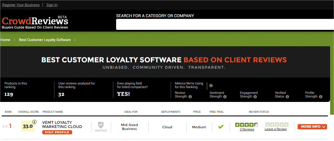Screen dimensions: 334x141
Task: Click the Overall Score column header
Action: click(x=29, y=112)
